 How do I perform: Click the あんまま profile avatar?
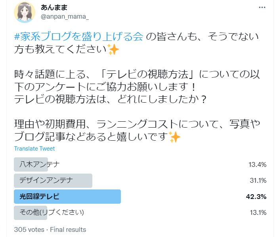click(x=25, y=12)
